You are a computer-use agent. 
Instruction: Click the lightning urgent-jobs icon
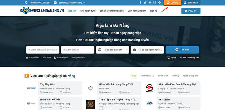[x=26, y=76]
